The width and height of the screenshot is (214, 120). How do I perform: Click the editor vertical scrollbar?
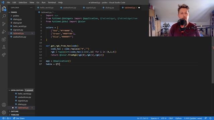point(213,60)
